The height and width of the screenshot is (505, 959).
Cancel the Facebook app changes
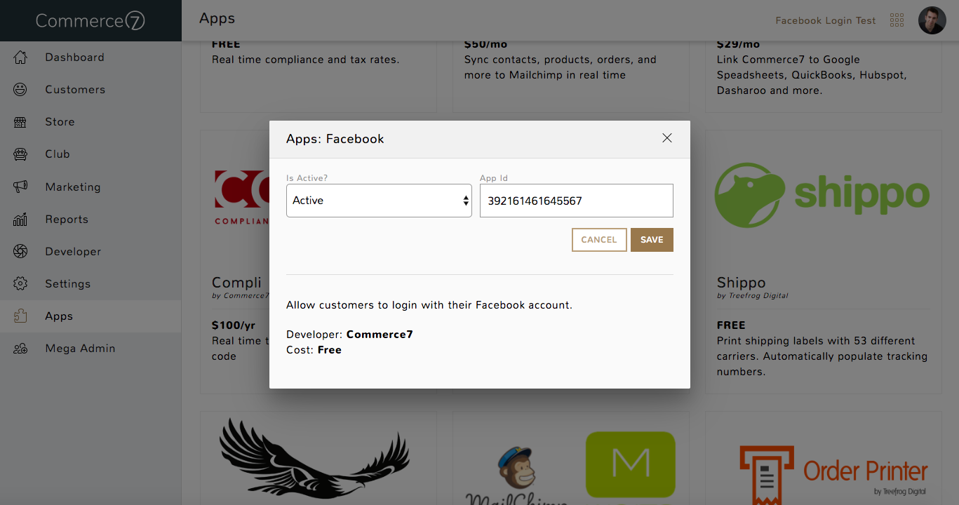pos(599,240)
